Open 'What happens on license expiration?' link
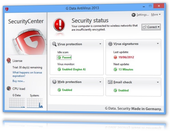 (27, 74)
